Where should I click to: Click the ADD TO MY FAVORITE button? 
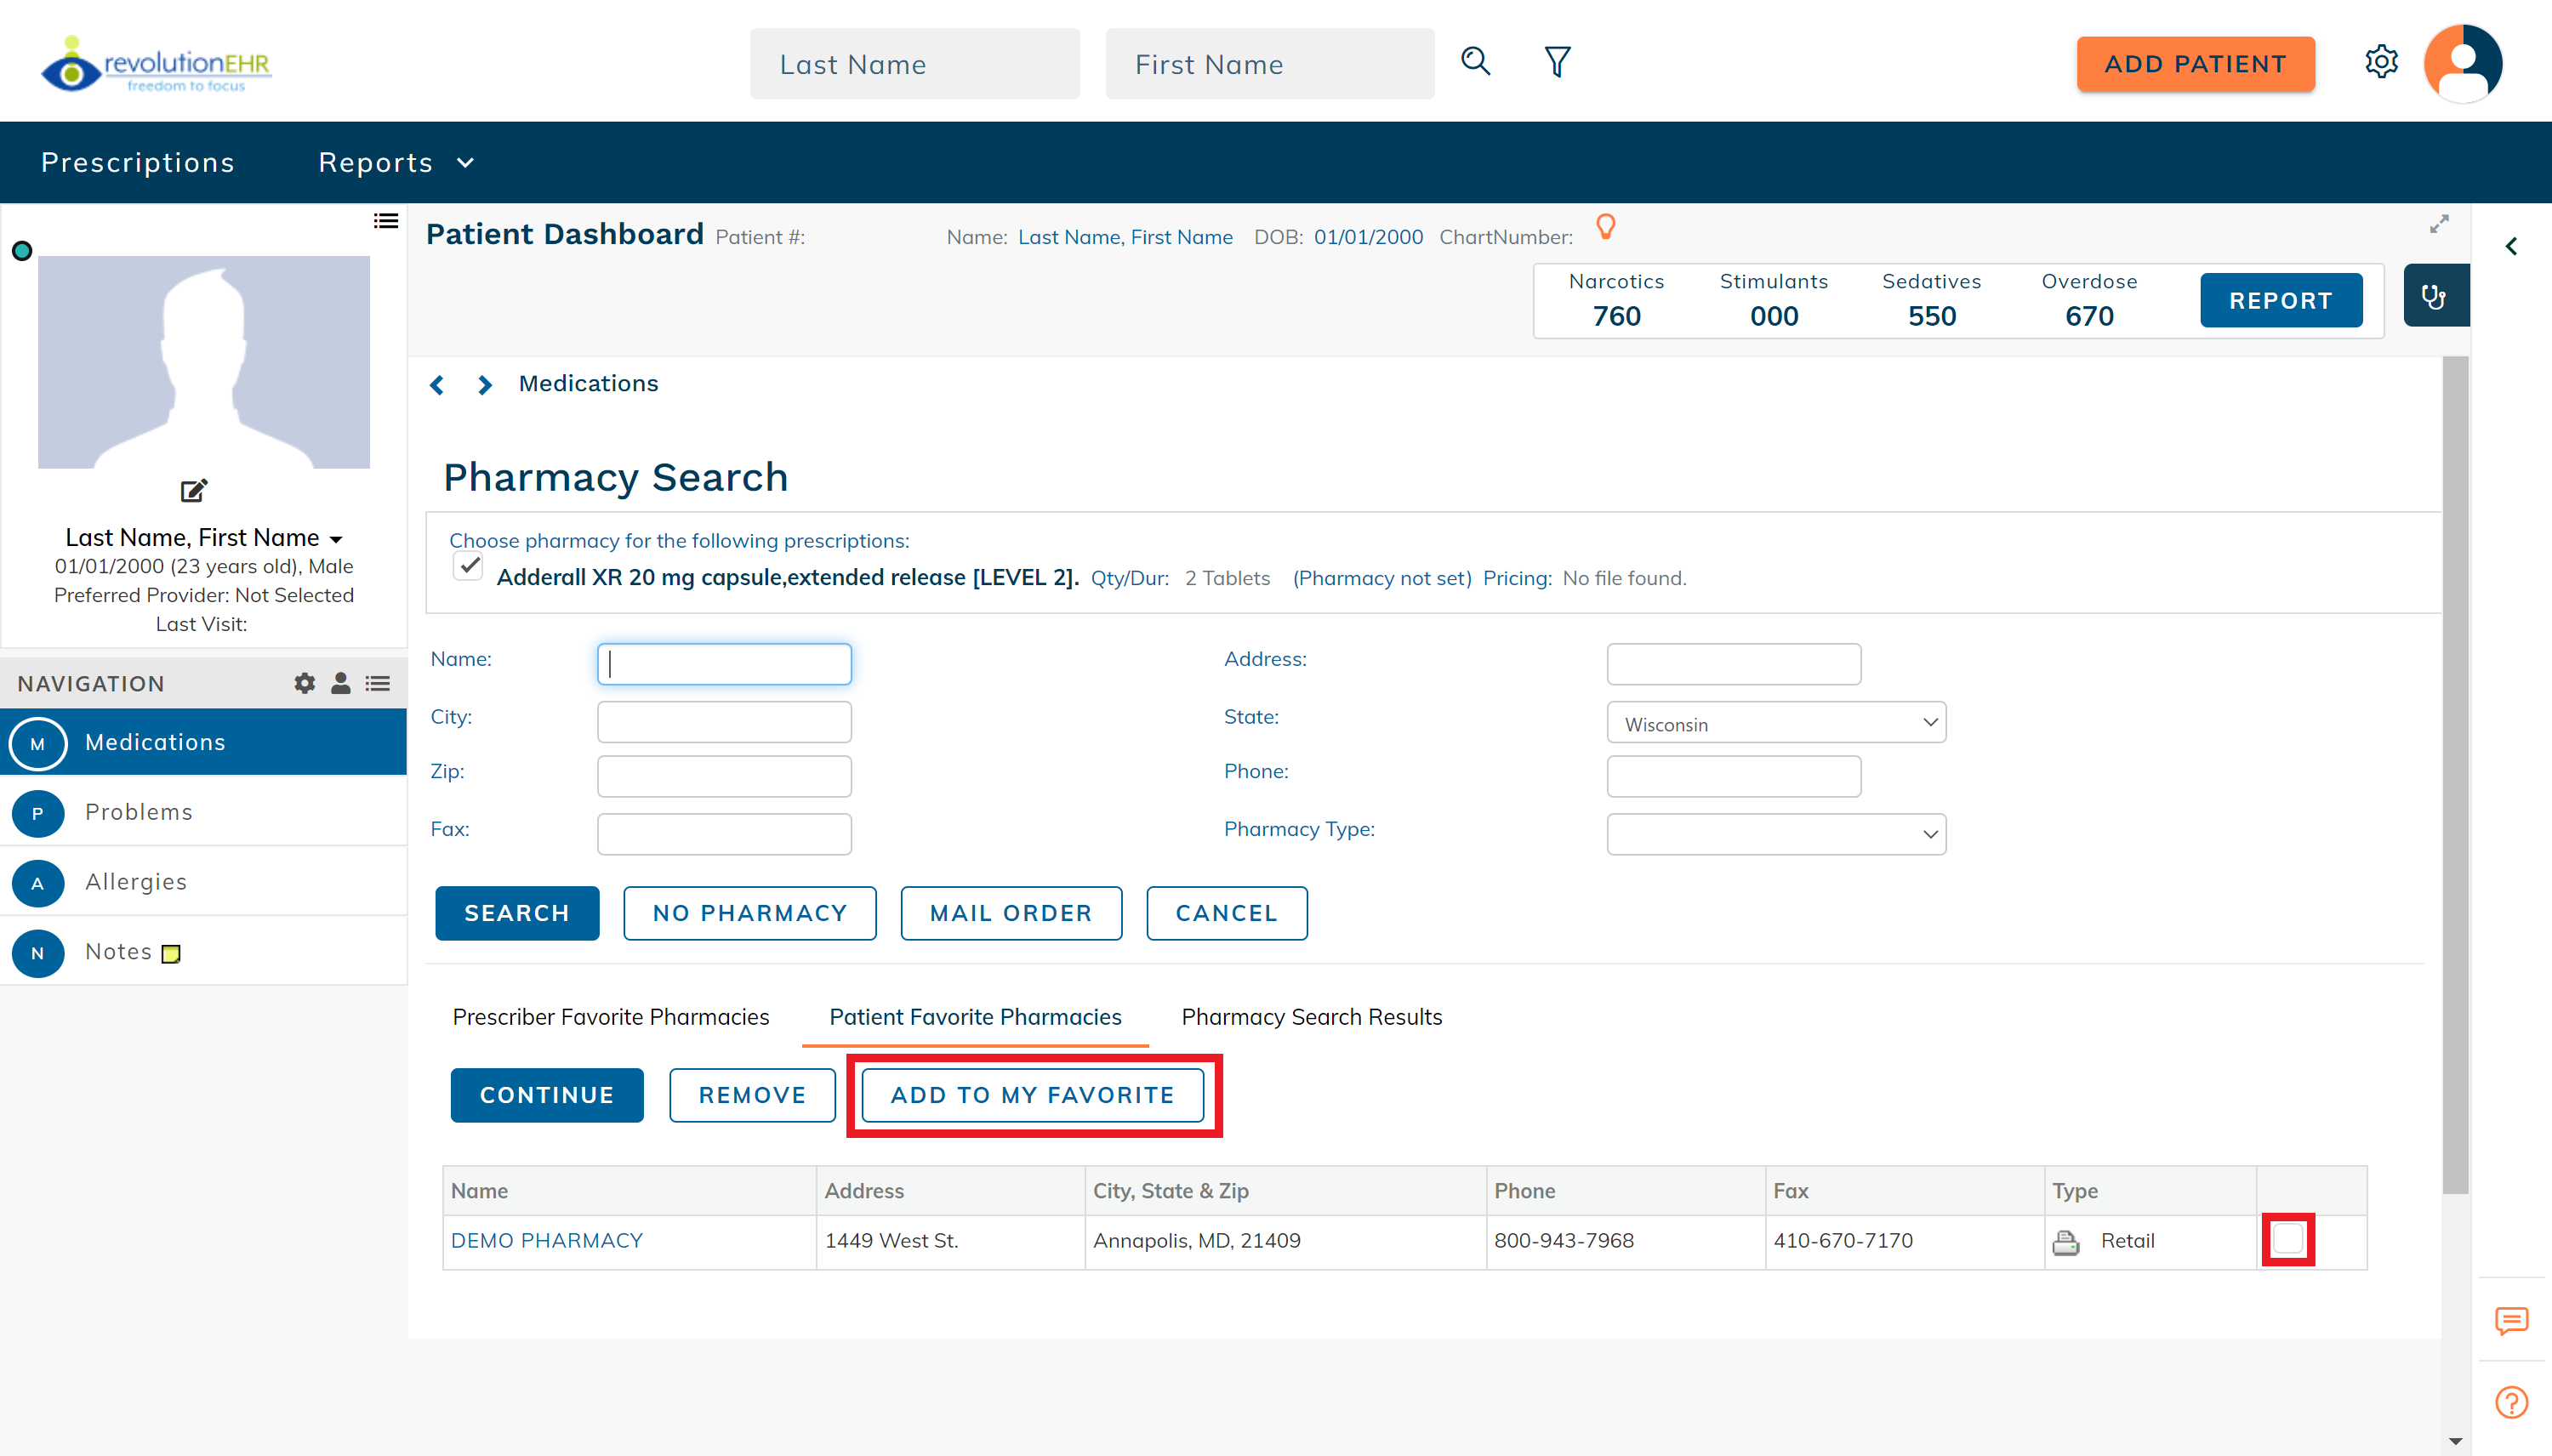click(x=1032, y=1095)
